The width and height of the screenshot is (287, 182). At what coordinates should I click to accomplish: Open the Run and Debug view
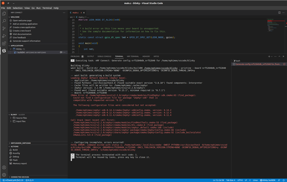[x=4, y=36]
